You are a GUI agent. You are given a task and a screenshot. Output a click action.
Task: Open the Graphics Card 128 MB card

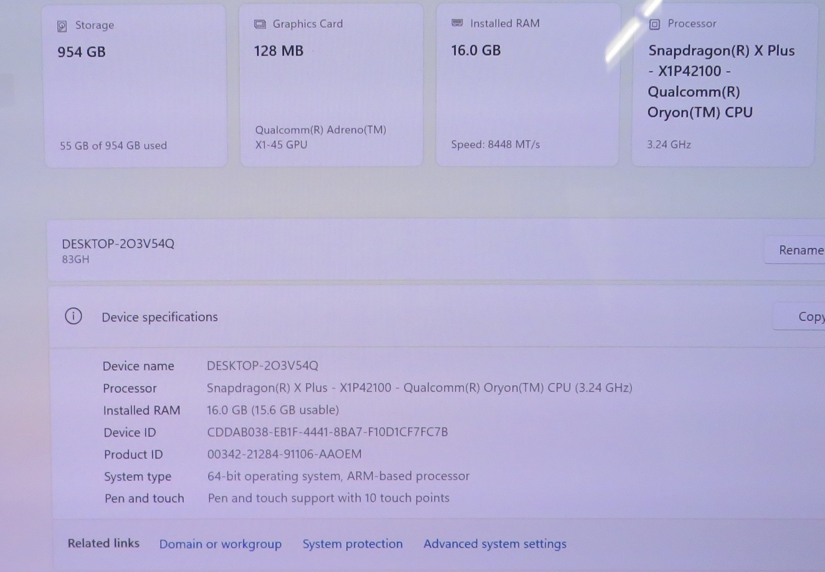tap(331, 85)
